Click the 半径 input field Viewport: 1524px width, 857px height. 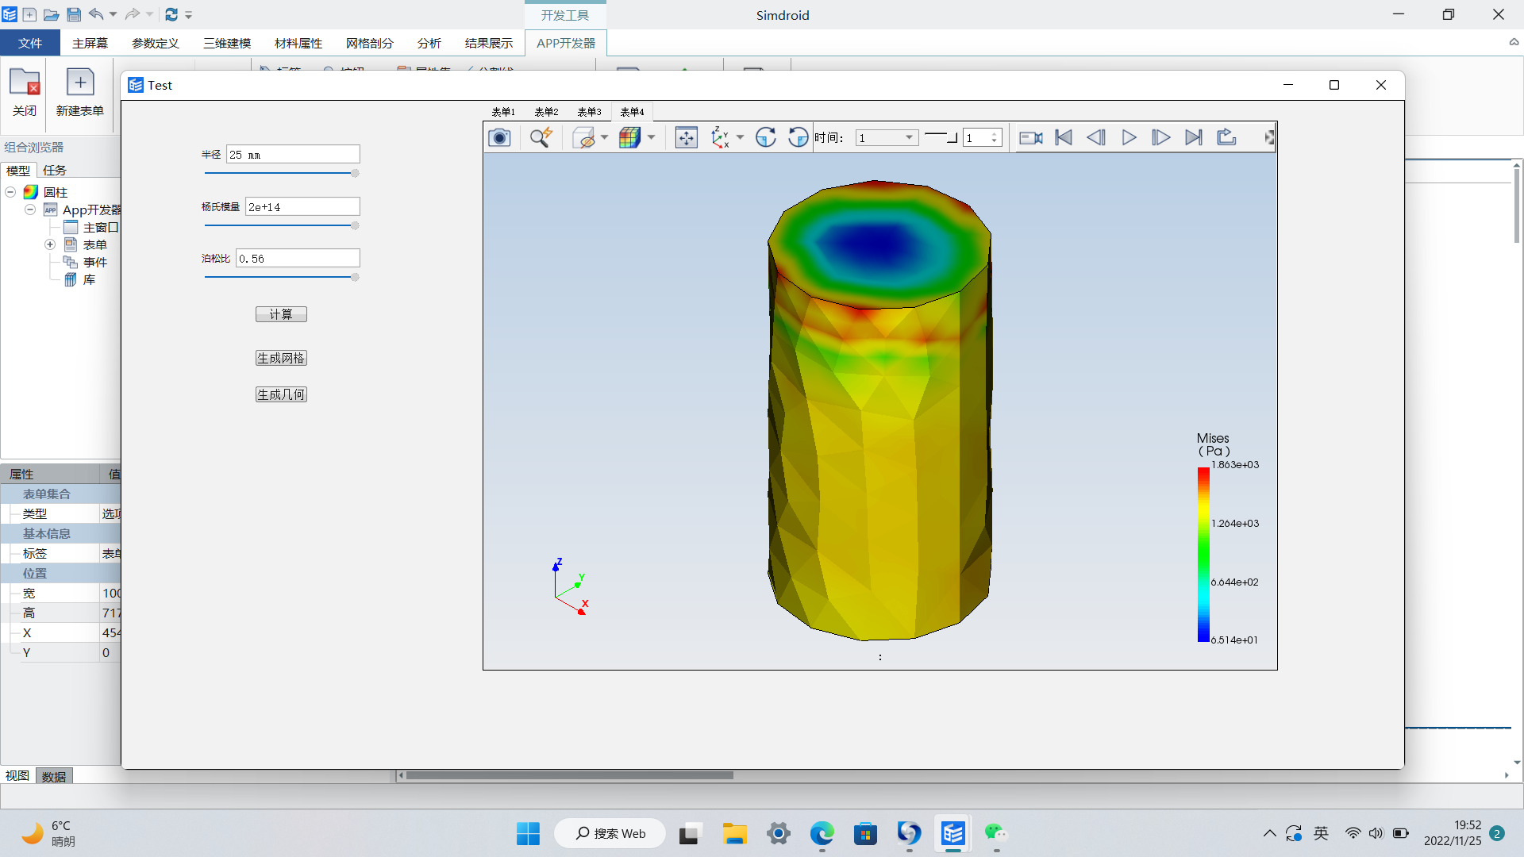[x=293, y=155]
